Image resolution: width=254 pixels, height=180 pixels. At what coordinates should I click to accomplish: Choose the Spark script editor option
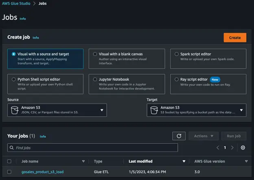[208, 59]
